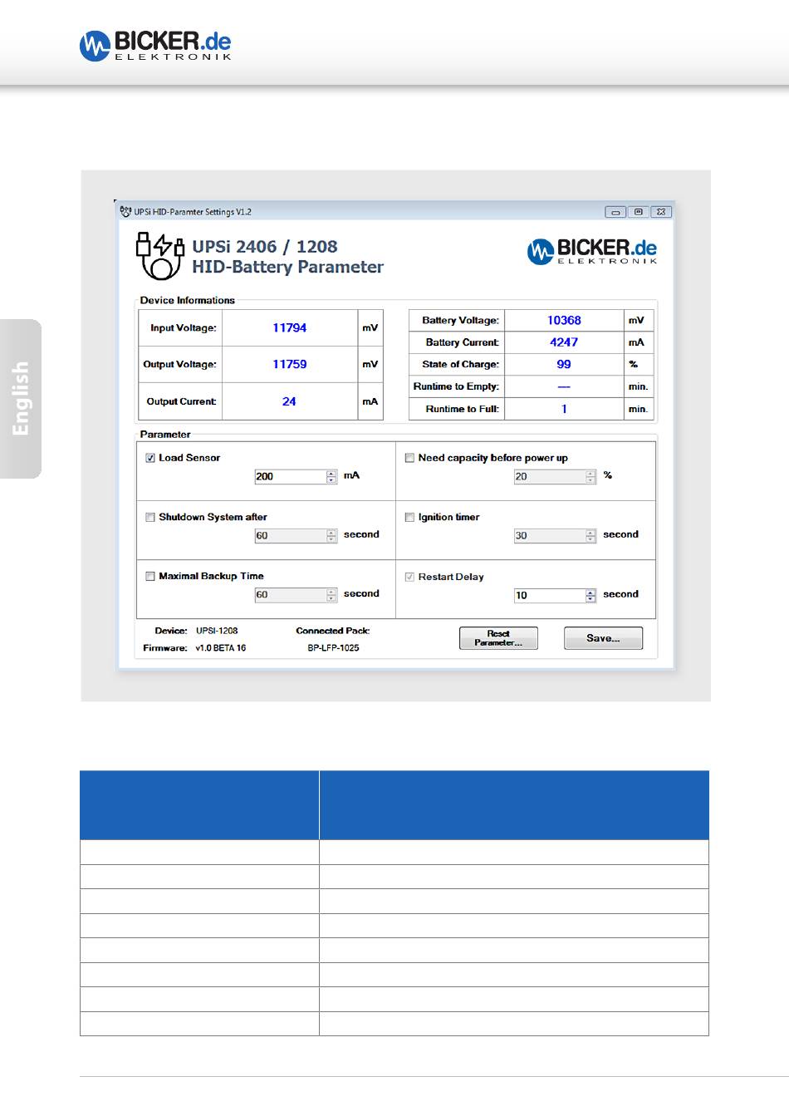
Task: Select the English side tab
Action: tap(21, 398)
